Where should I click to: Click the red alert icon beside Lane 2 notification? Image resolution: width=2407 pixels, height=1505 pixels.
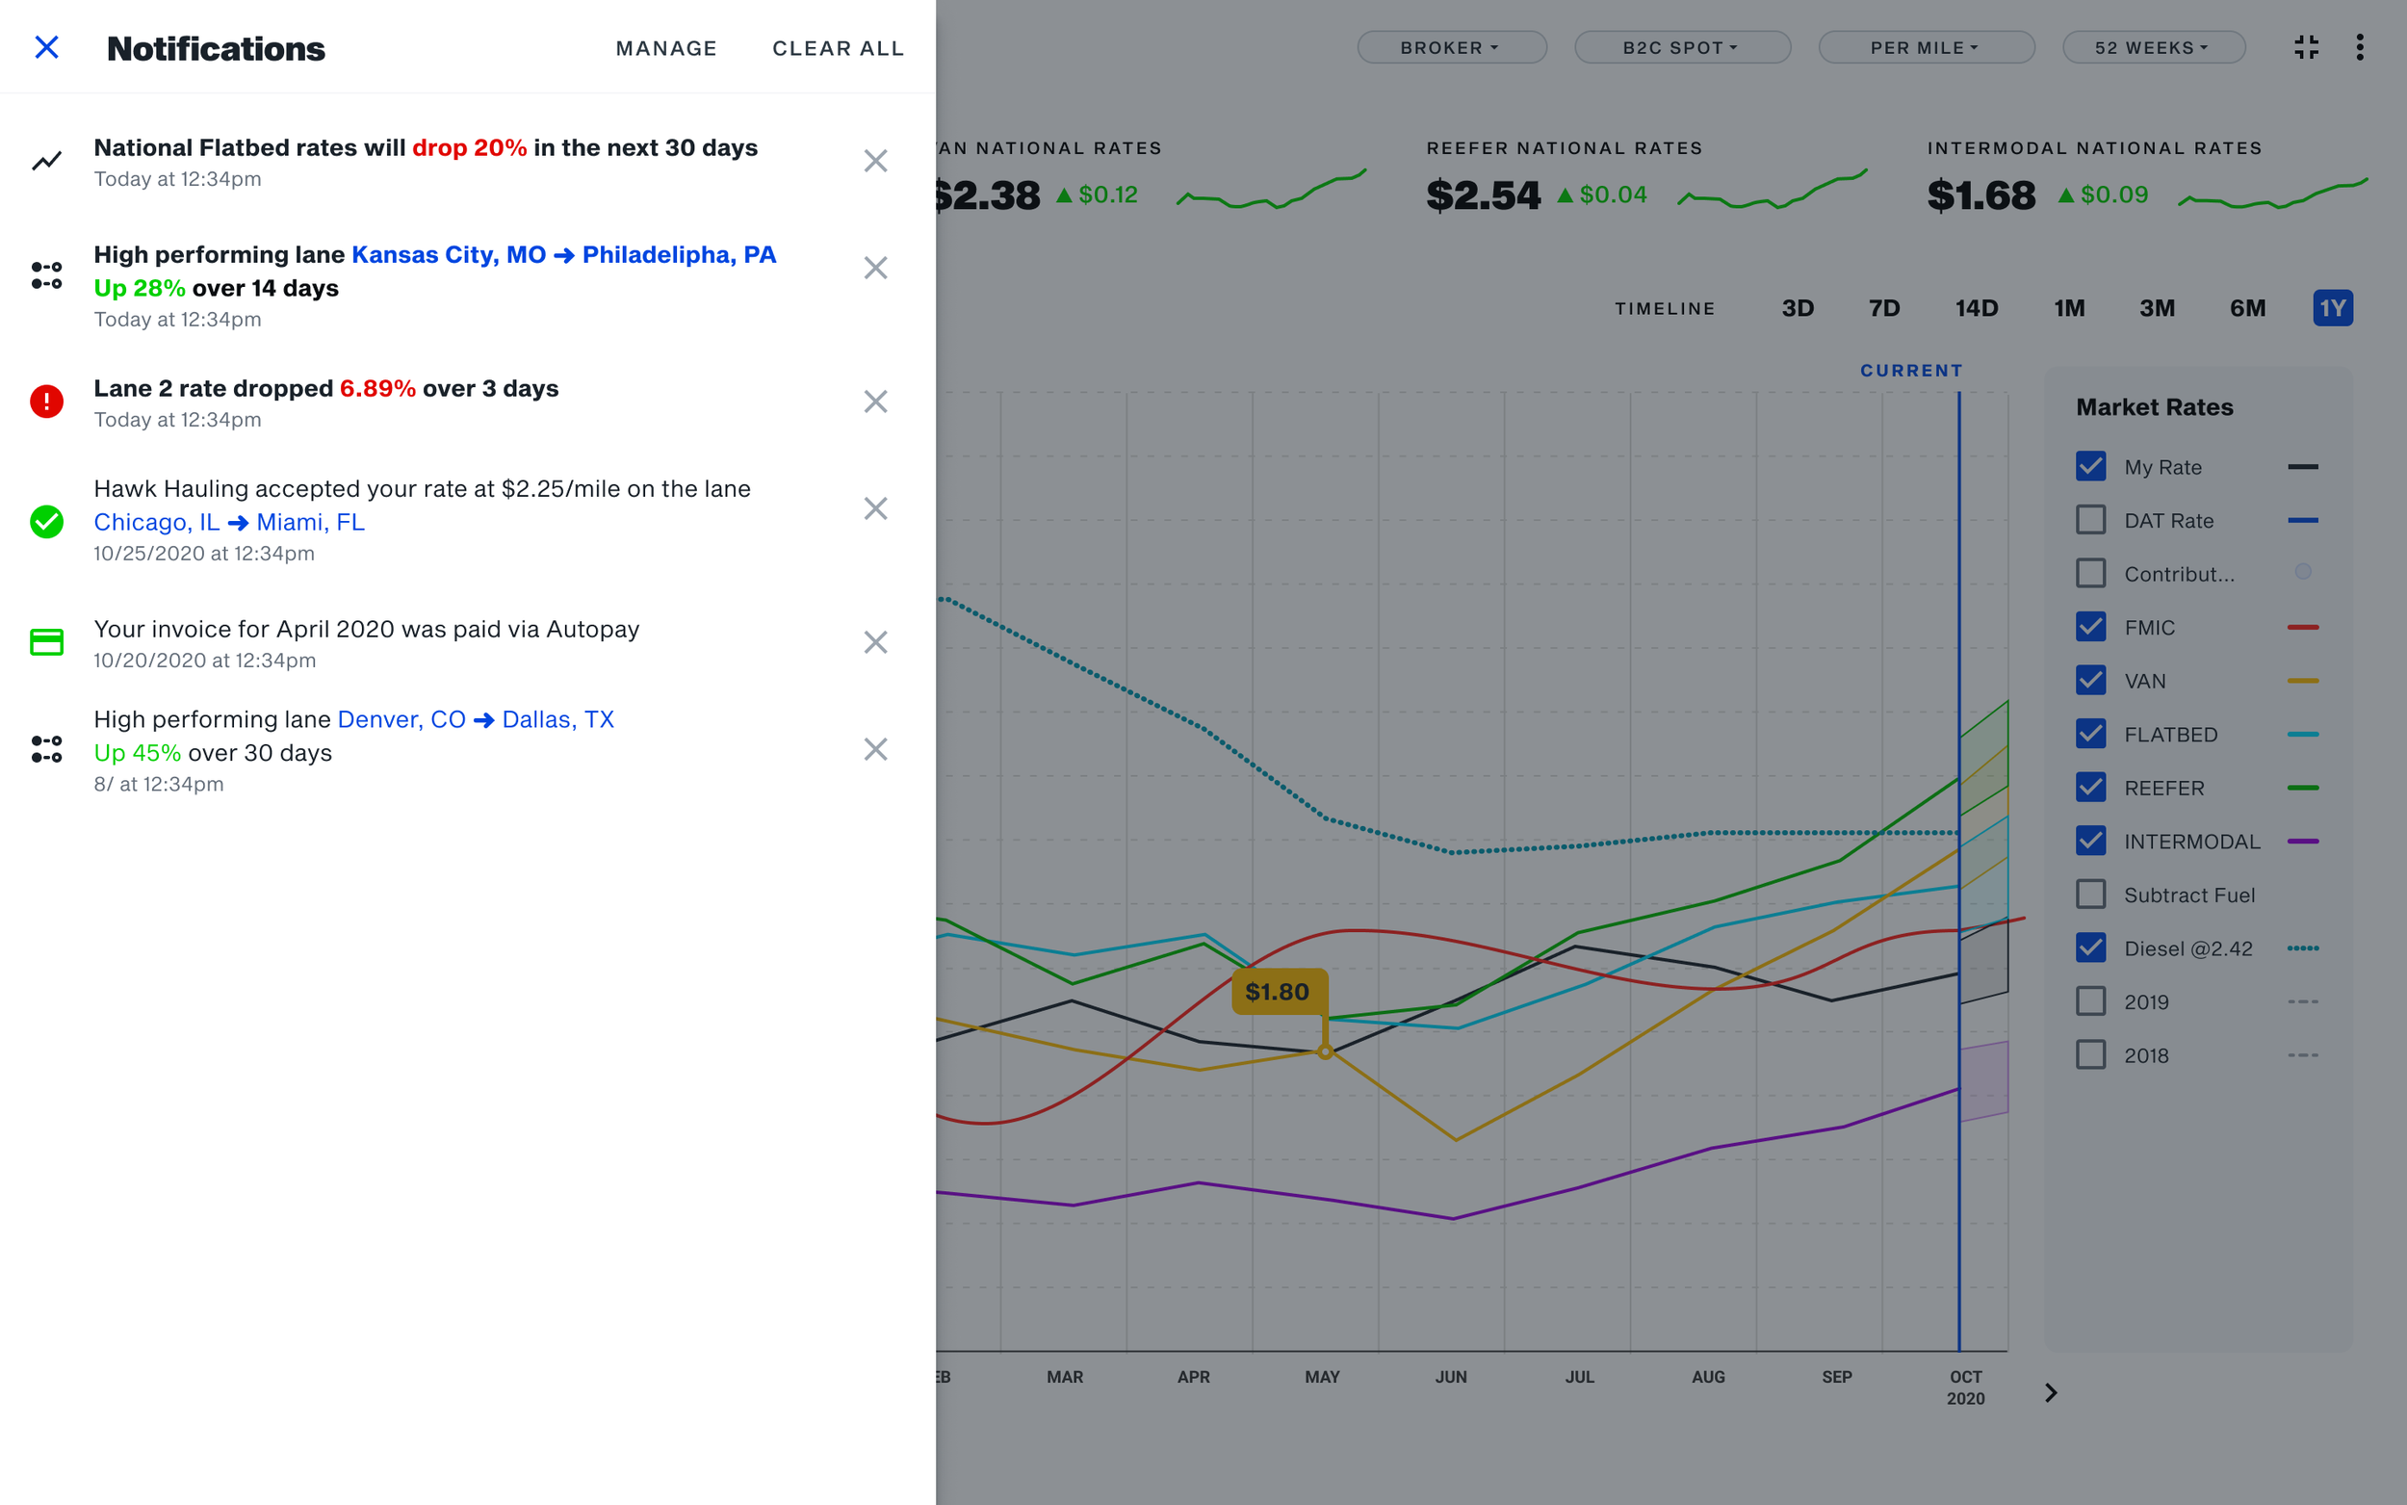[46, 401]
